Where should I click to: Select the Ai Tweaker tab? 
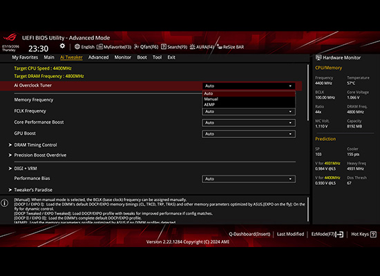71,57
